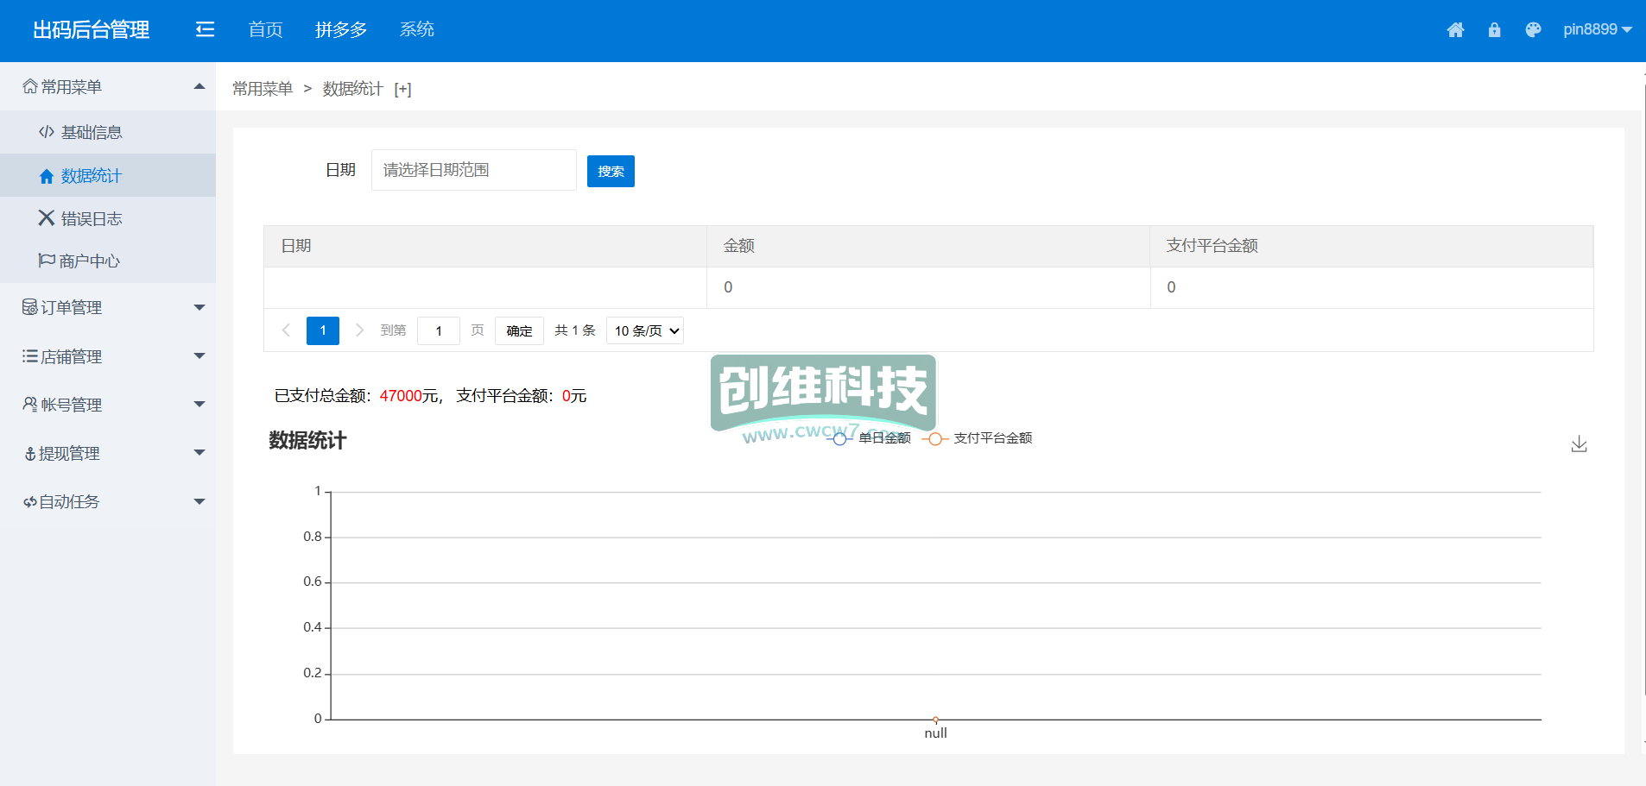Open the theme palette icon
Image resolution: width=1646 pixels, height=786 pixels.
click(x=1533, y=30)
